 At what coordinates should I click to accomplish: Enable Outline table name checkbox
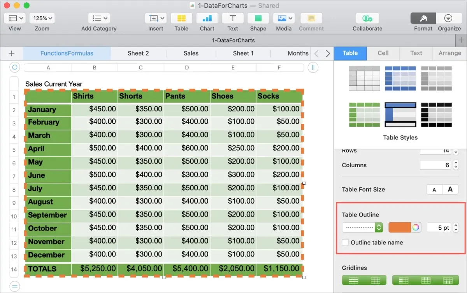pyautogui.click(x=345, y=243)
